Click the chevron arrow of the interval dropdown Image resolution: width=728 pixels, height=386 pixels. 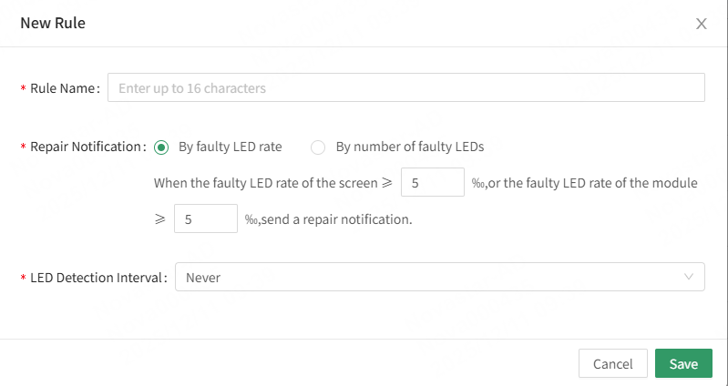pyautogui.click(x=688, y=277)
